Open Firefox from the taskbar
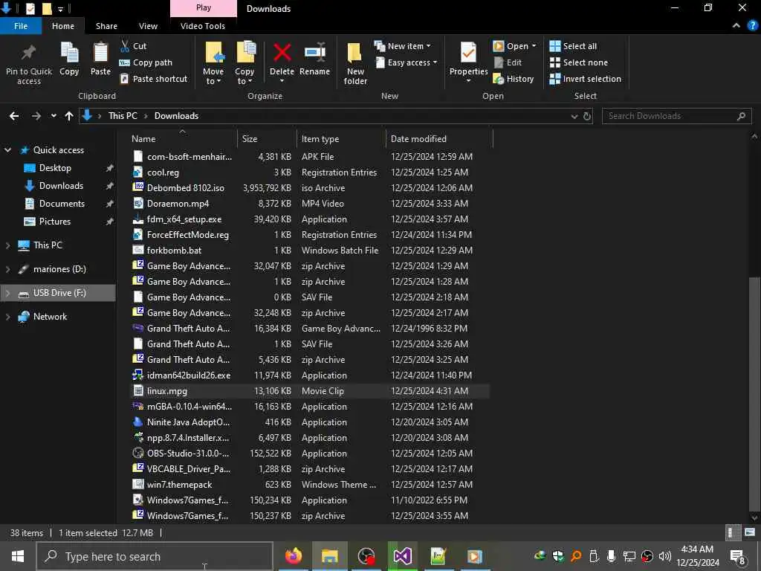 pos(293,556)
